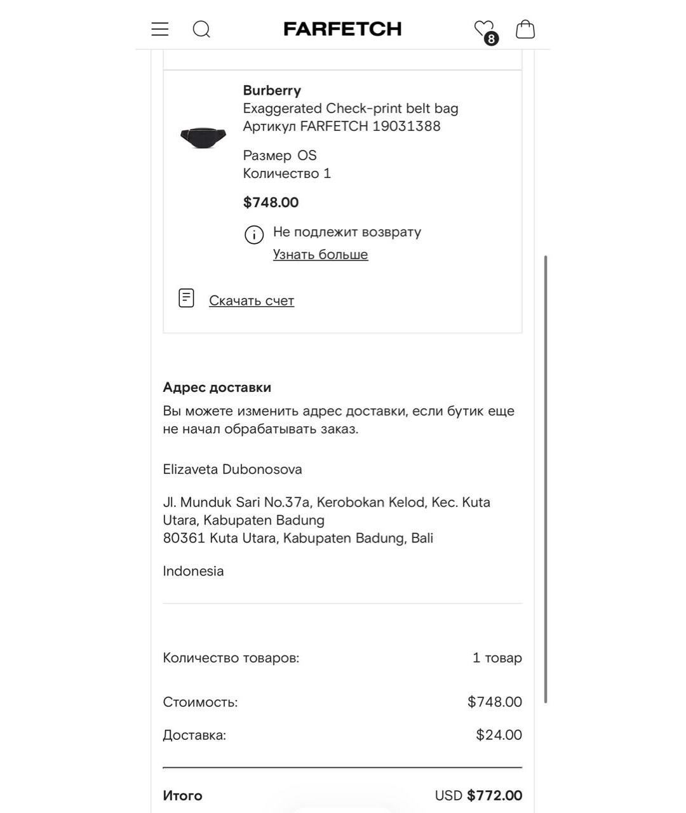The height and width of the screenshot is (813, 686).
Task: Open the Burberry belt bag thumbnail
Action: coord(203,137)
